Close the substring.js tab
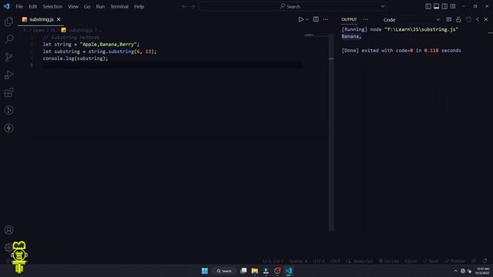This screenshot has width=493, height=277. 59,19
